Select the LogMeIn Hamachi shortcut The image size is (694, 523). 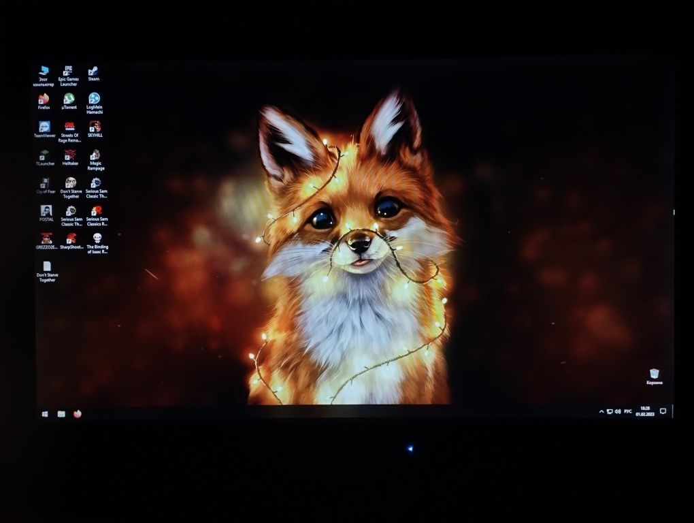tap(95, 104)
